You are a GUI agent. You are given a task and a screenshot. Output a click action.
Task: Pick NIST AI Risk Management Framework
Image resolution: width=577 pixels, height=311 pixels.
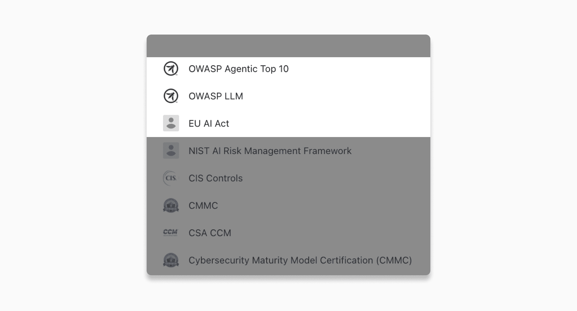pos(270,151)
